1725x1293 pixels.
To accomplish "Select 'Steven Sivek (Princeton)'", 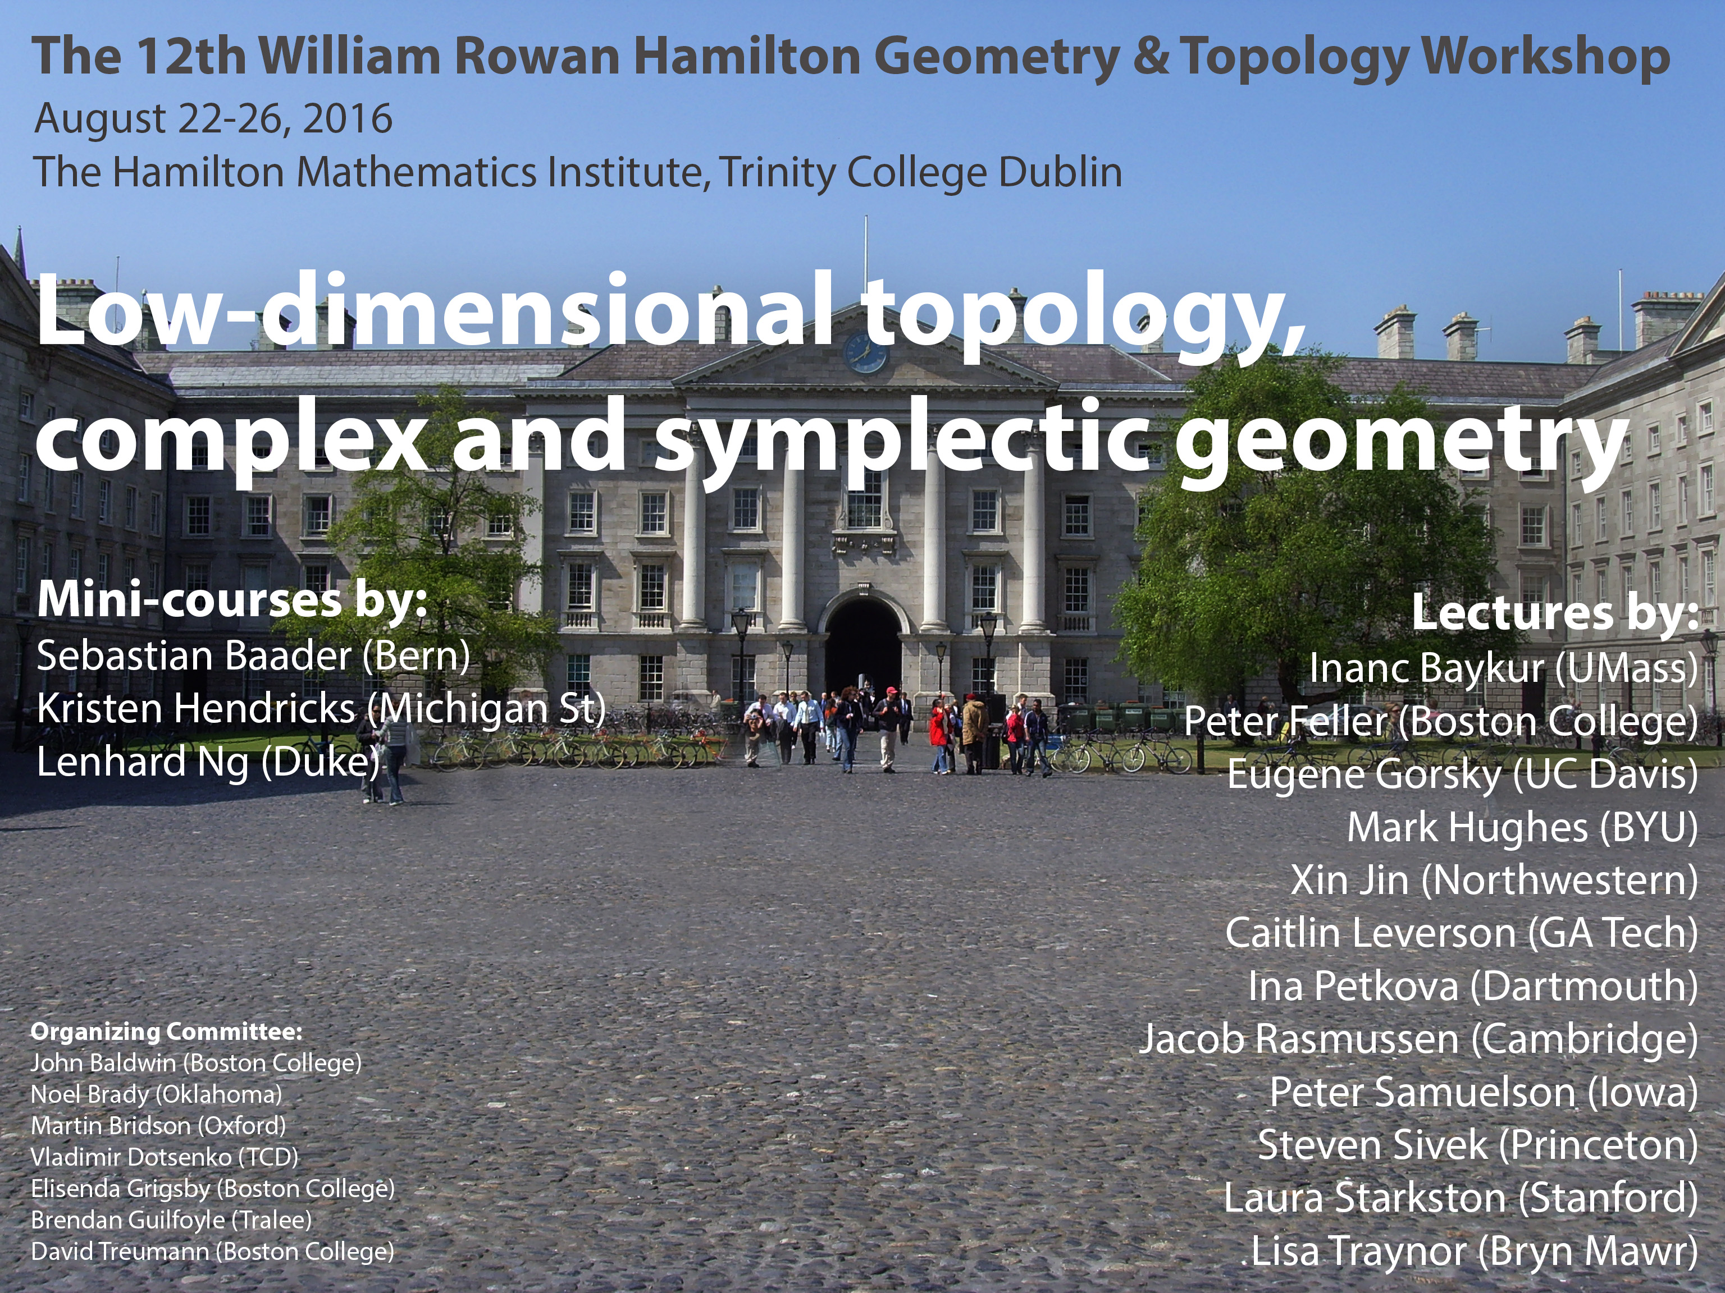I will pyautogui.click(x=1478, y=1145).
